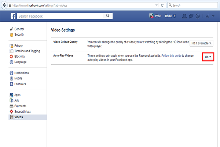Open the HD if available quality dropdown
This screenshot has width=220, height=147.
coord(201,43)
